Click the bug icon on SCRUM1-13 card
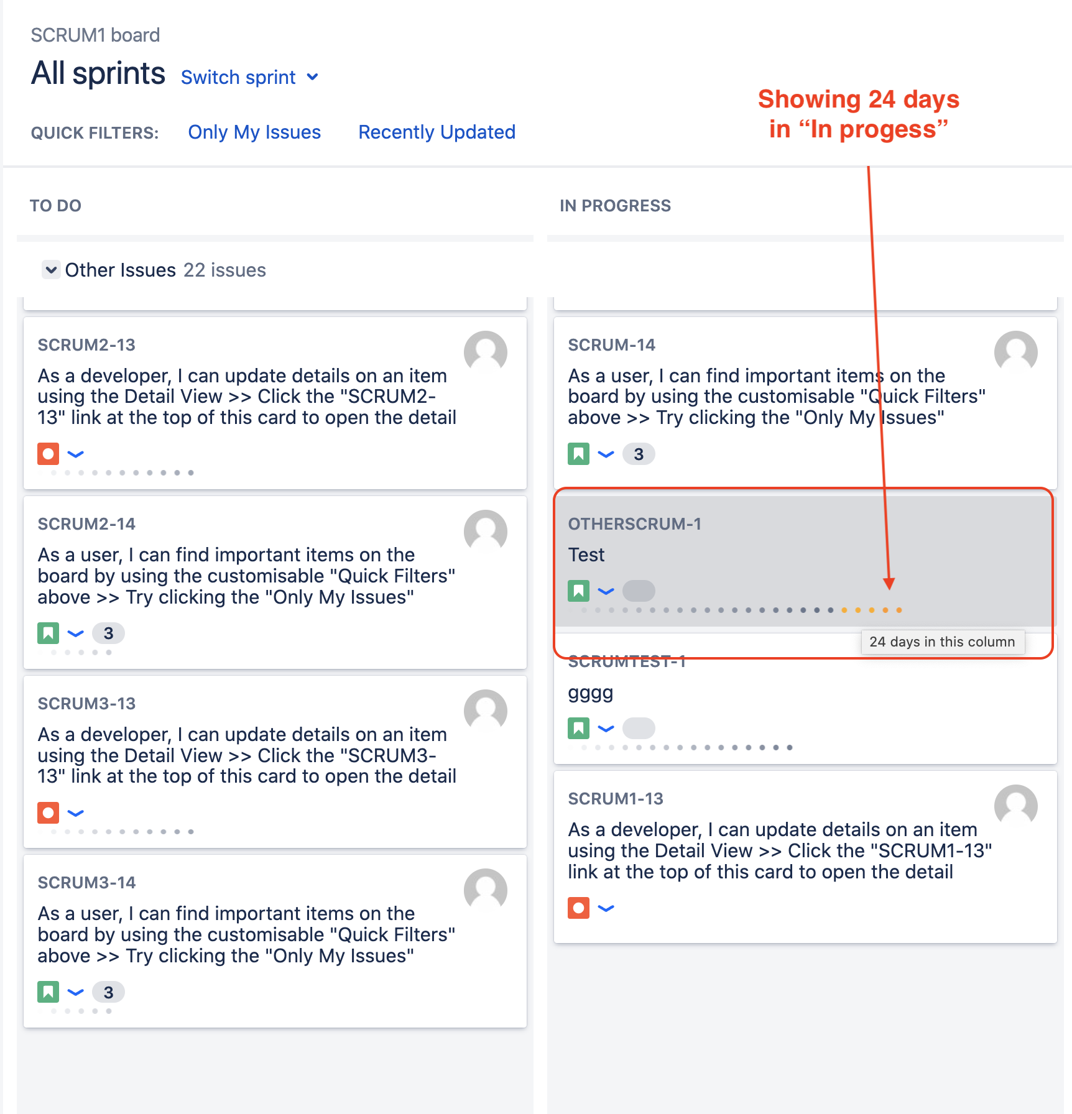Viewport: 1072px width, 1114px height. [579, 908]
